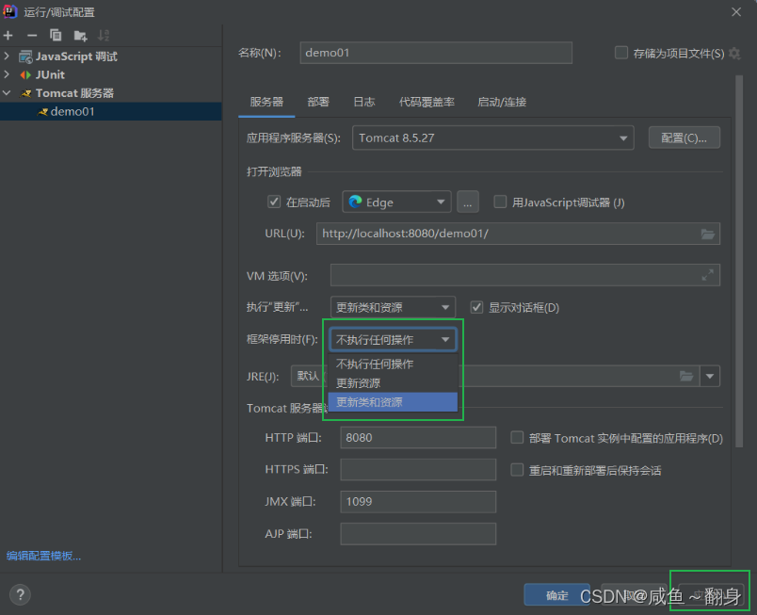Viewport: 757px width, 615px height.
Task: Uncheck the after launch checkbox
Action: 274,202
